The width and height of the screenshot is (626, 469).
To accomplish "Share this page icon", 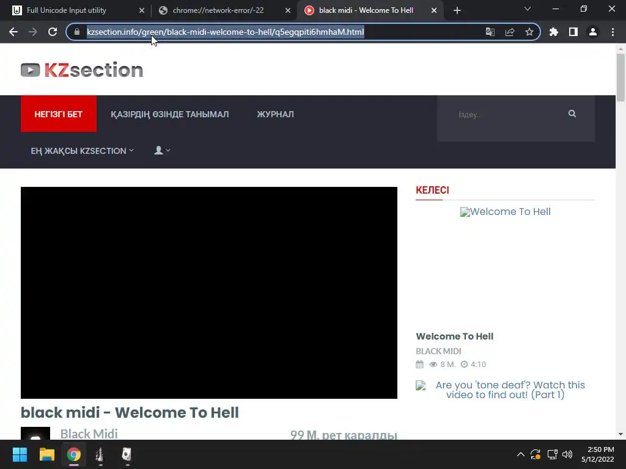I will click(510, 32).
